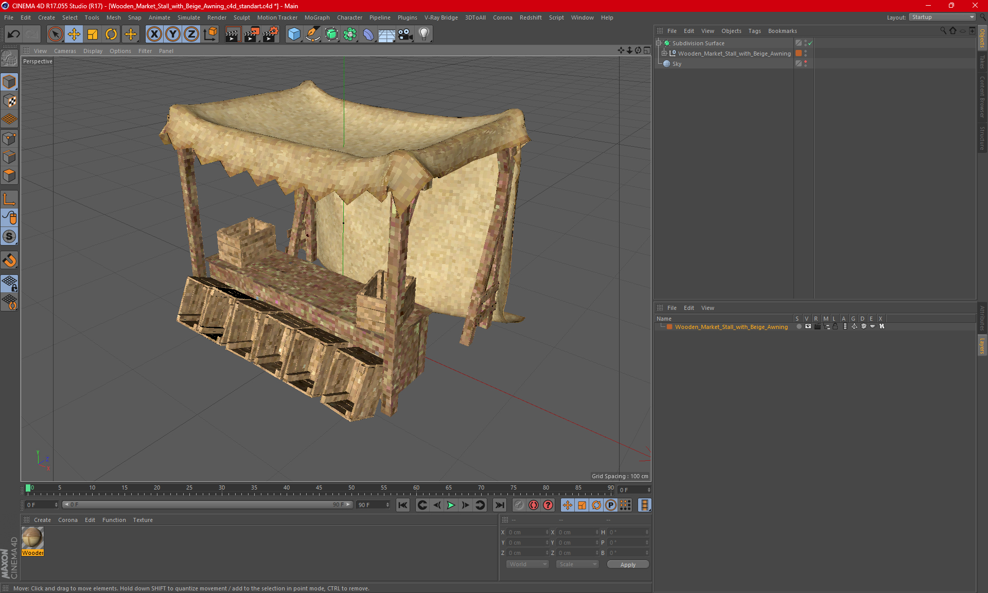The width and height of the screenshot is (988, 593).
Task: Toggle layer Render clapper icon
Action: coord(817,326)
